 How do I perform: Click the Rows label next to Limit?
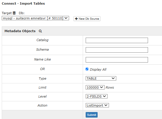click(x=110, y=87)
